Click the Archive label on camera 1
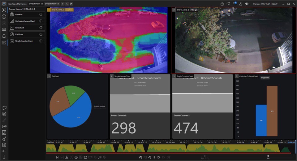Viewport: 297px width, 161px height. pyautogui.click(x=69, y=10)
